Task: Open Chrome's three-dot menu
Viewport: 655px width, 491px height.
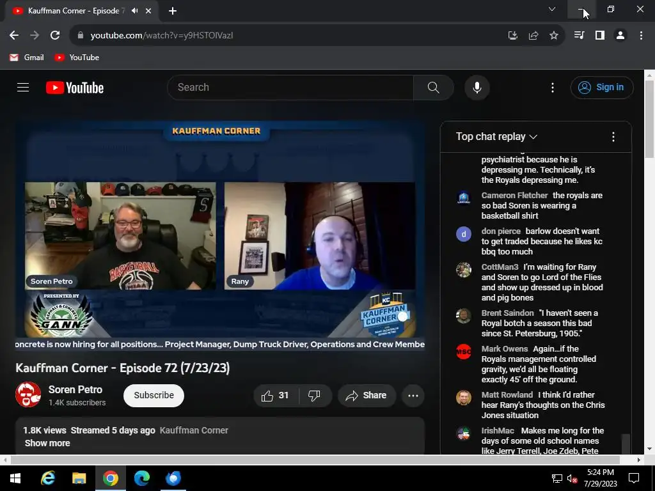Action: tap(641, 36)
